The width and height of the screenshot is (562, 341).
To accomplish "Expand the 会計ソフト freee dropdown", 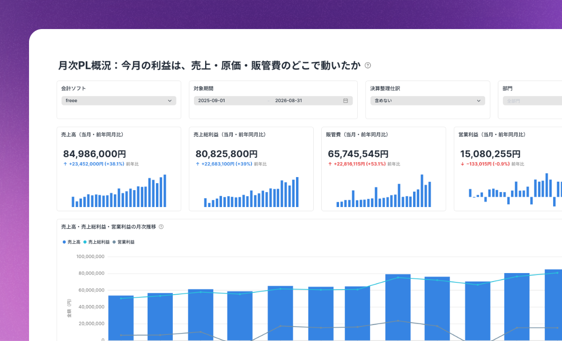I will [x=118, y=101].
